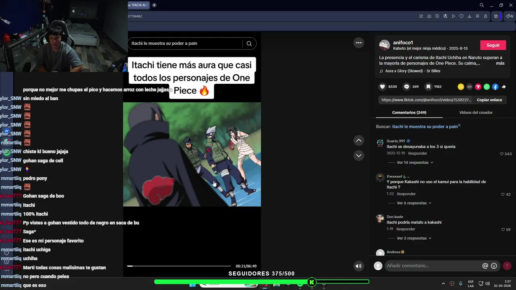Image resolution: width=516 pixels, height=290 pixels.
Task: Open more share options arrow icon
Action: 504,87
